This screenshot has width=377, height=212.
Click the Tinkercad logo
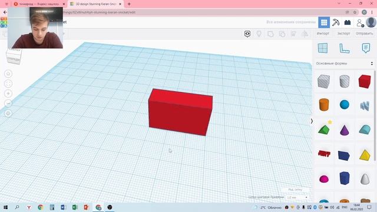(x=4, y=22)
